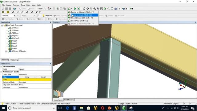This screenshot has width=197, height=111.
Task: Click the green Previous View magnifier icon
Action: (x=105, y=9)
